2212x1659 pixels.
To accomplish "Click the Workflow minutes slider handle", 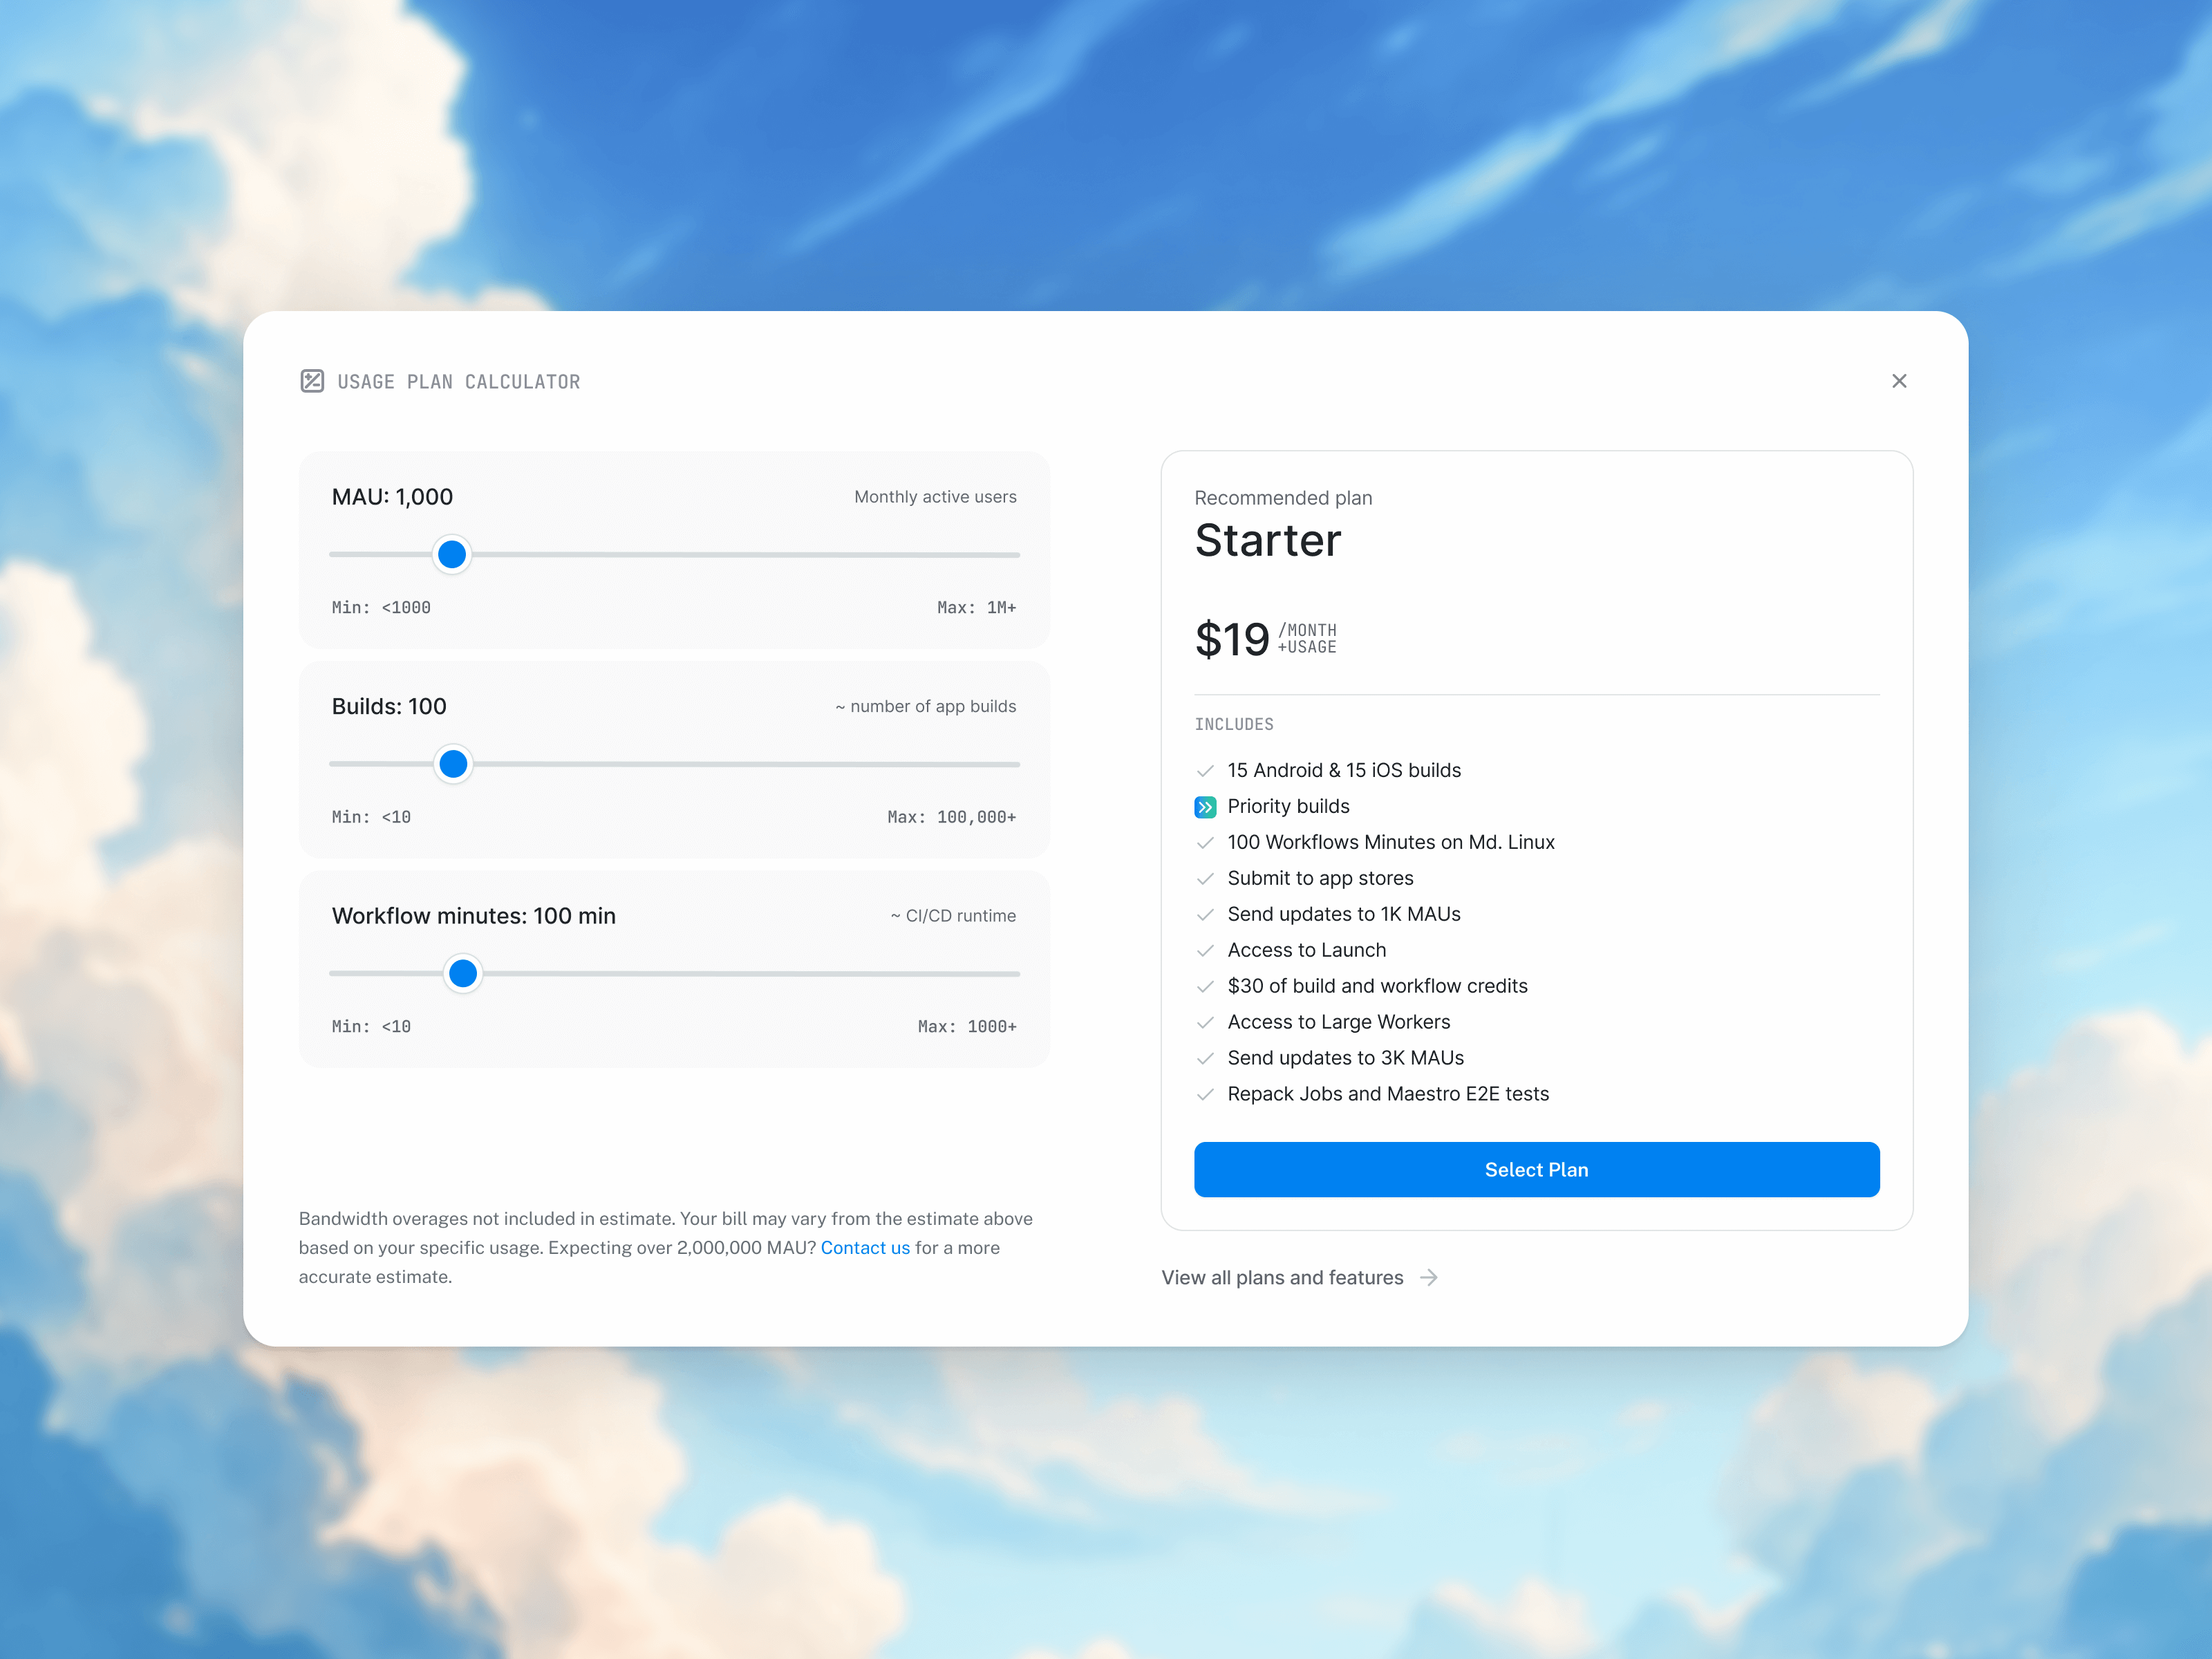I will point(463,973).
